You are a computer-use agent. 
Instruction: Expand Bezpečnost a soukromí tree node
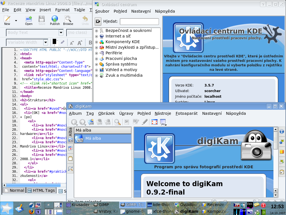point(96,31)
